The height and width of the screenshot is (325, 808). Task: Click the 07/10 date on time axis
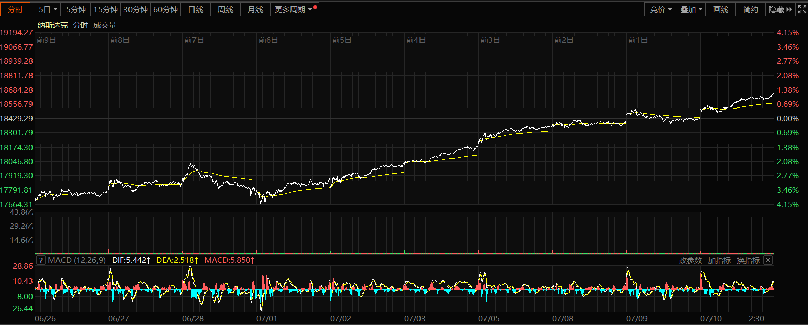pos(711,318)
